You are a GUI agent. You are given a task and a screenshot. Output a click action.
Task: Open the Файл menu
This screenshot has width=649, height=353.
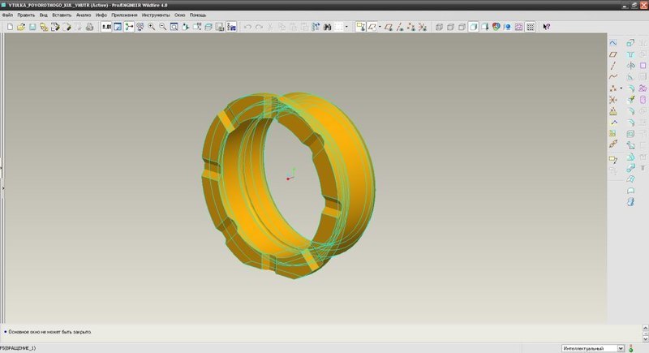(7, 15)
